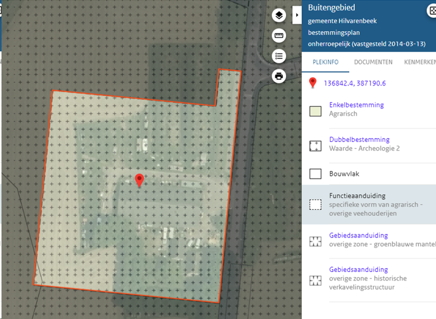Open the map layers button
This screenshot has width=436, height=319.
click(x=279, y=15)
